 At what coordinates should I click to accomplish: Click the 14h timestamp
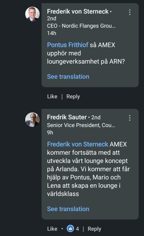click(x=52, y=33)
